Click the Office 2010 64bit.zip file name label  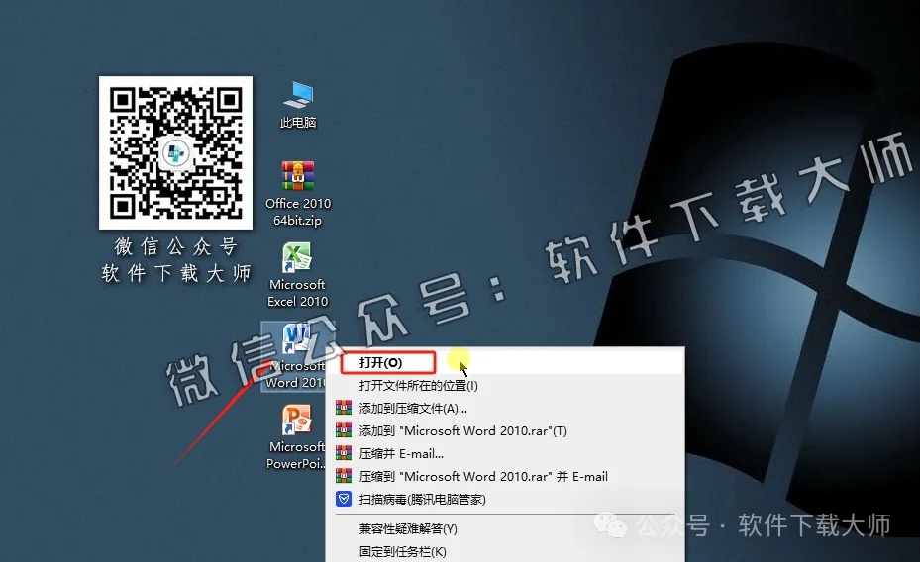pyautogui.click(x=298, y=212)
